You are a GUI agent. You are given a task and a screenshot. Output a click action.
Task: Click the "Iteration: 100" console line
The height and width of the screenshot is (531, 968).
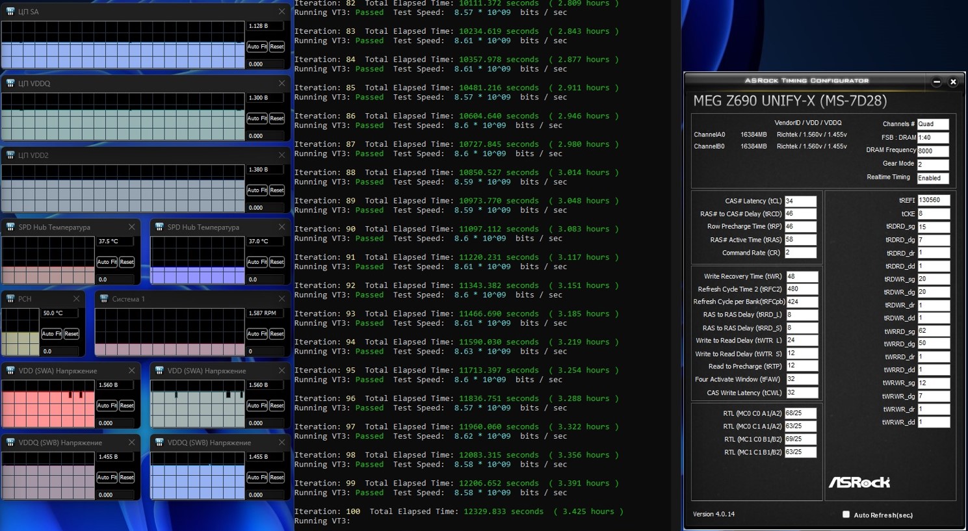[x=459, y=512]
